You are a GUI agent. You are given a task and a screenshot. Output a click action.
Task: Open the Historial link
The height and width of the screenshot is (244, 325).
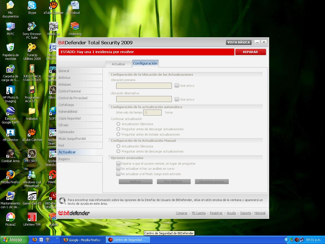260,213
